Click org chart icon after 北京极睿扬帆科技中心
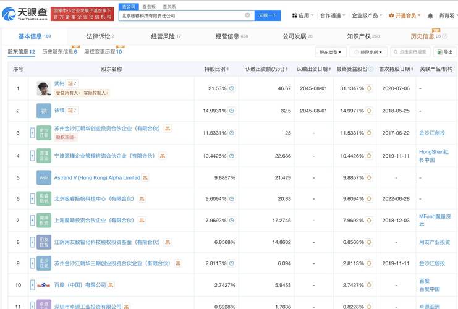Screen dimensions: 458x309 [x=142, y=198]
